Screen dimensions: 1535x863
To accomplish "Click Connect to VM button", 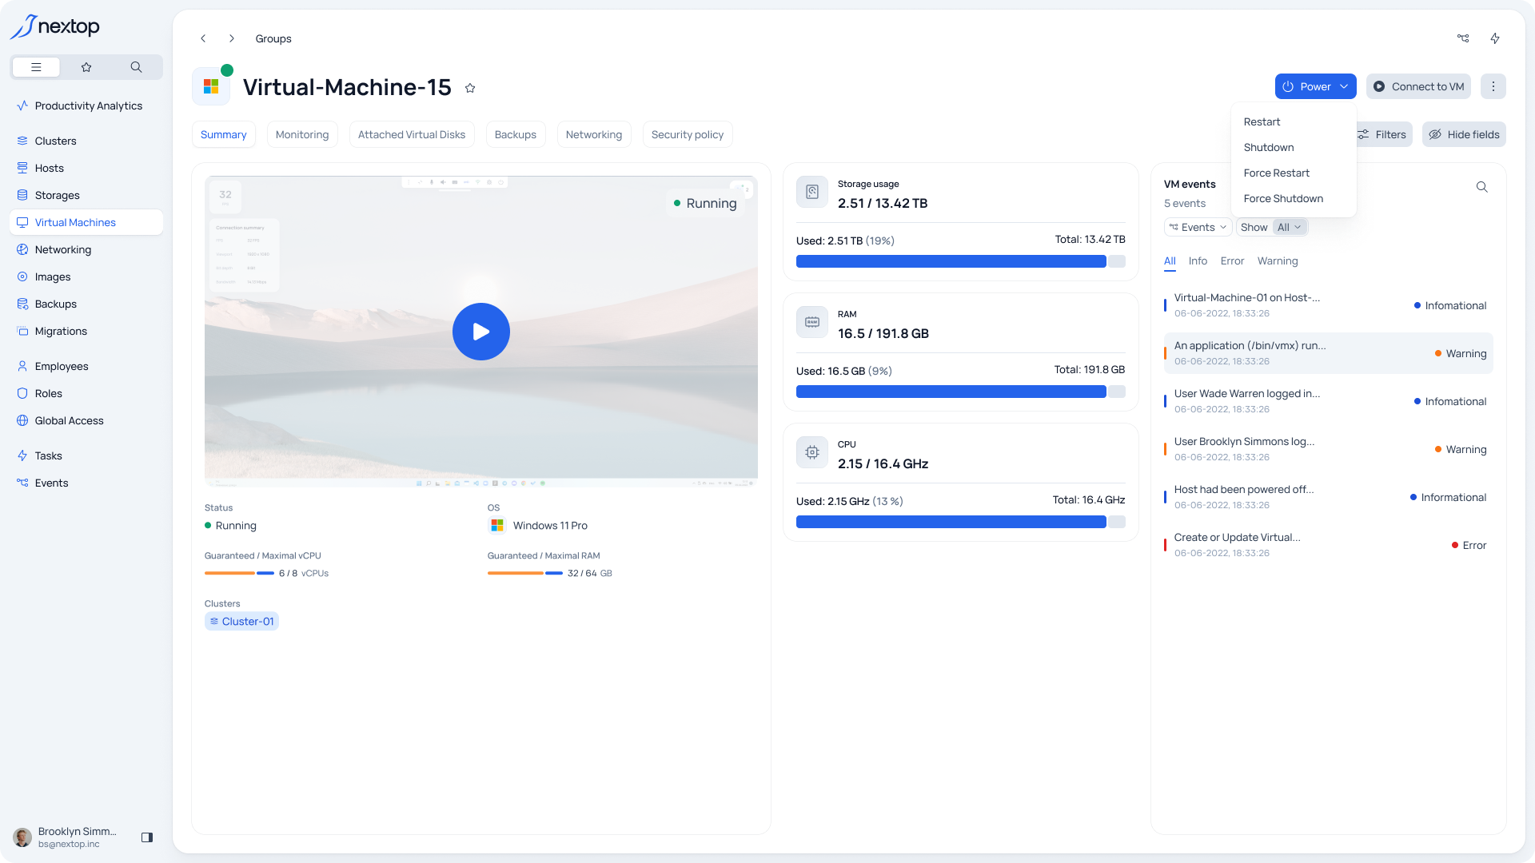I will click(1419, 86).
